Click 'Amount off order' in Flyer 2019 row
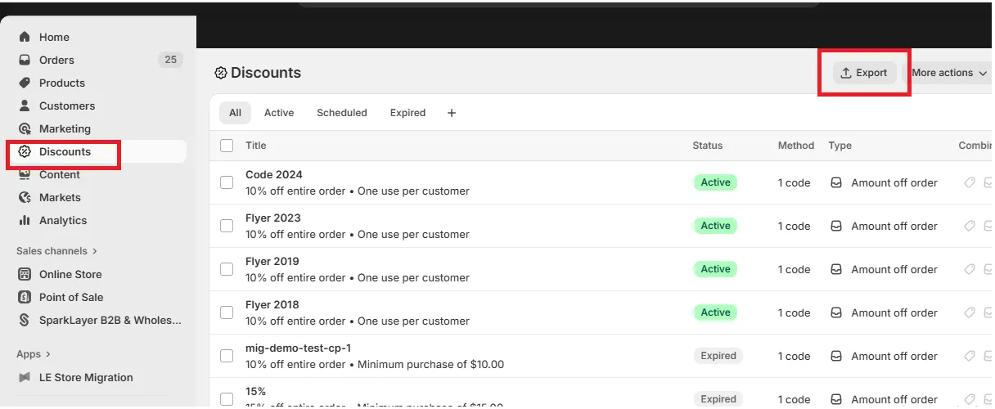This screenshot has width=995, height=409. click(894, 269)
